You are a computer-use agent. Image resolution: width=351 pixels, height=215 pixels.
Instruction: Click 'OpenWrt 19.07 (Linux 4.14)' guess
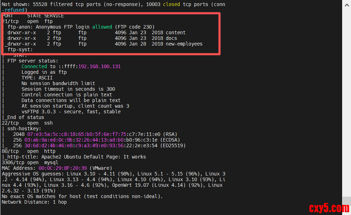[149, 185]
